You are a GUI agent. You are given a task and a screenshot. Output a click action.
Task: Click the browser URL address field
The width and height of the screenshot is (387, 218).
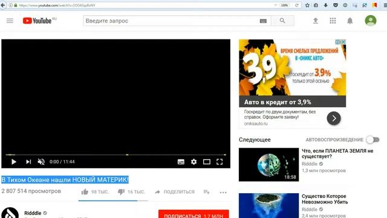coord(146,5)
